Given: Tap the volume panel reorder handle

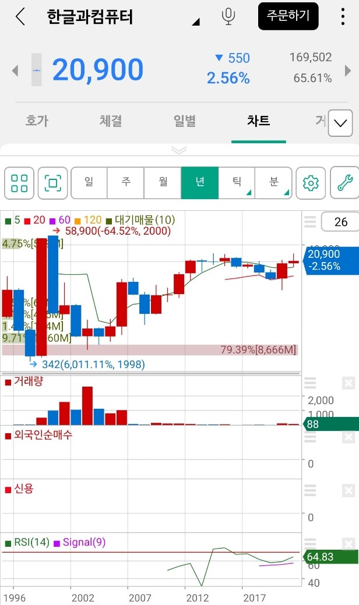Looking at the screenshot, I should tap(310, 383).
